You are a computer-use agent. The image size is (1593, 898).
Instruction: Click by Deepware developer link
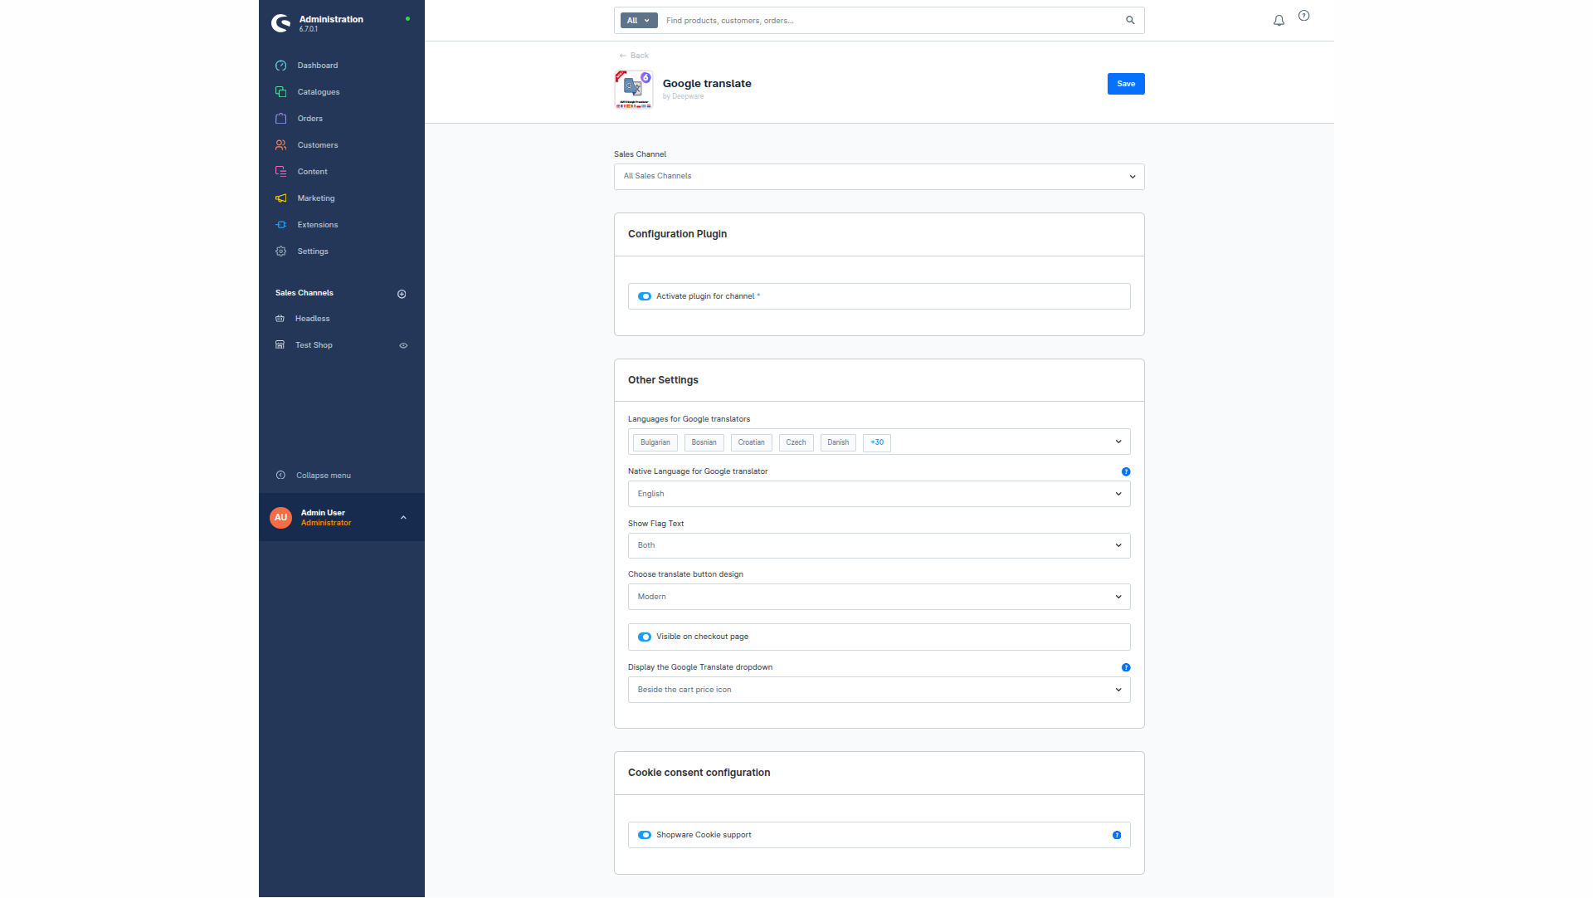683,96
